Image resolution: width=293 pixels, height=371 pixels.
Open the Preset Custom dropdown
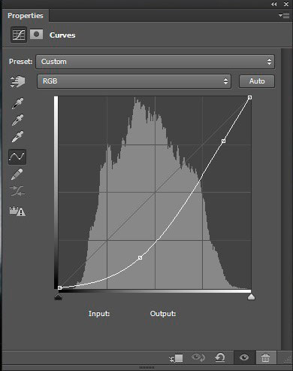point(156,62)
